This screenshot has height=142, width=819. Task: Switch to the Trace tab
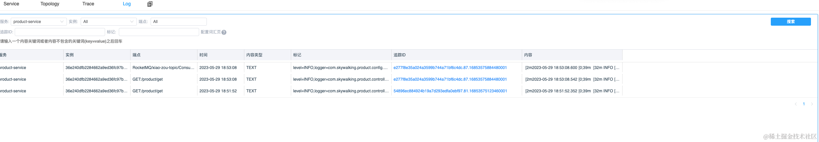[88, 4]
